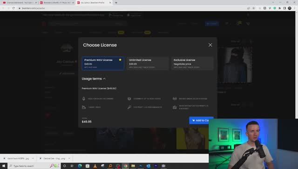Switch to the second BeatStars browser tab

click(x=56, y=3)
